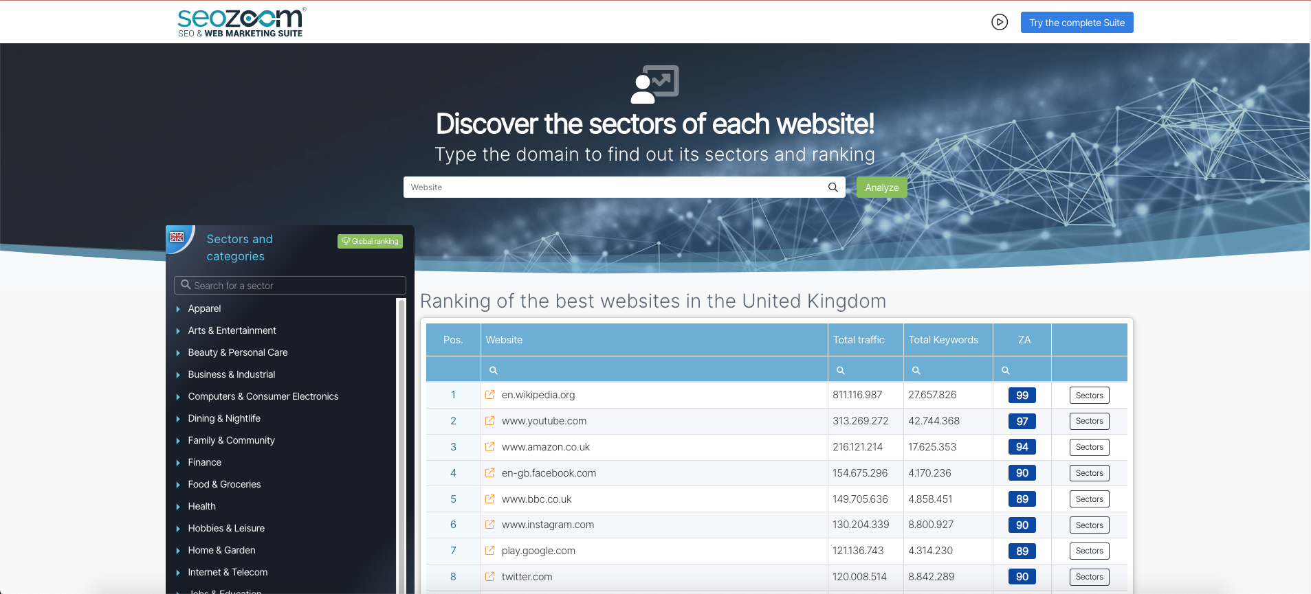Image resolution: width=1311 pixels, height=594 pixels.
Task: Open external link icon for www.instagram.com
Action: (489, 525)
